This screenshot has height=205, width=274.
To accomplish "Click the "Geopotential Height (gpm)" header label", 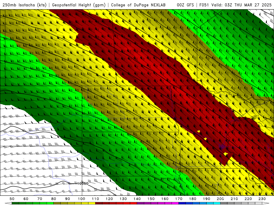I will pyautogui.click(x=79, y=5).
